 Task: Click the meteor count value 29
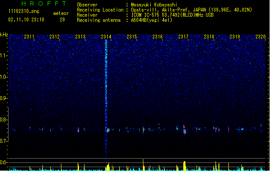tap(62, 20)
